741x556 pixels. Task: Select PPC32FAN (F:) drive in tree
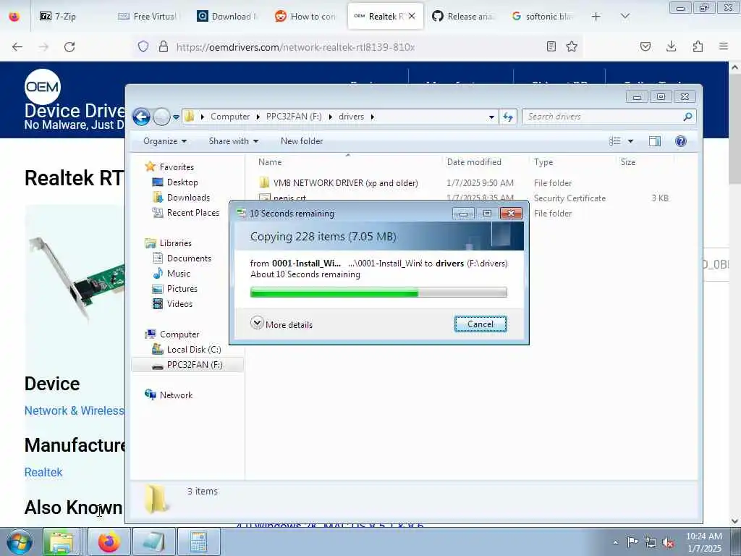(187, 365)
